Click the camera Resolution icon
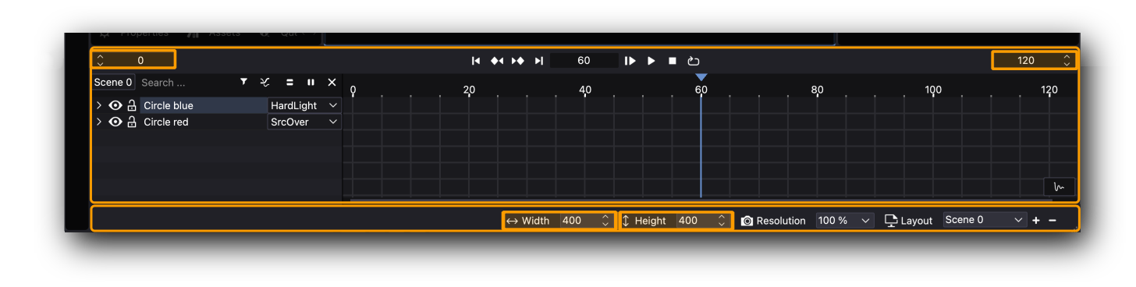The height and width of the screenshot is (287, 1136). [x=747, y=221]
